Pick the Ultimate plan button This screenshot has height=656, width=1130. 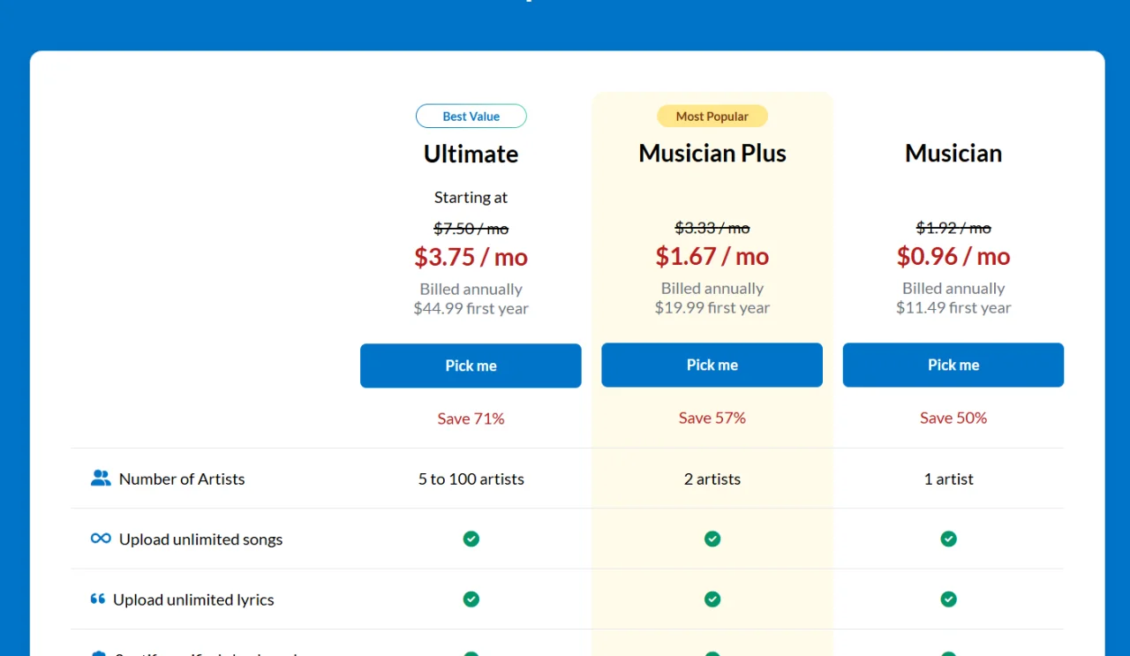point(471,366)
